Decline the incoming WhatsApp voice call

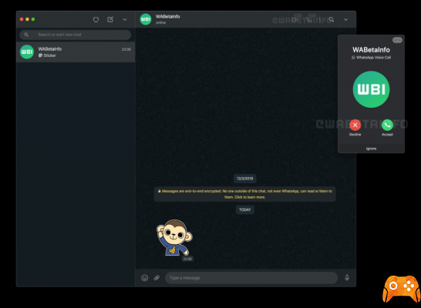pos(355,125)
